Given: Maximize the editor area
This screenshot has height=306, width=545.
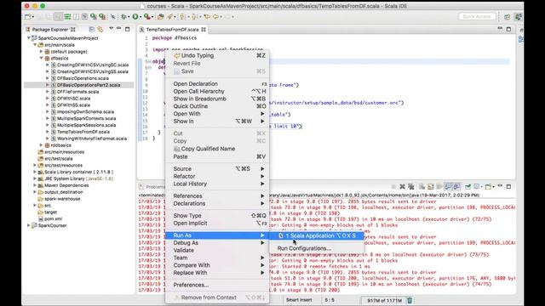Looking at the screenshot, I should click(508, 29).
